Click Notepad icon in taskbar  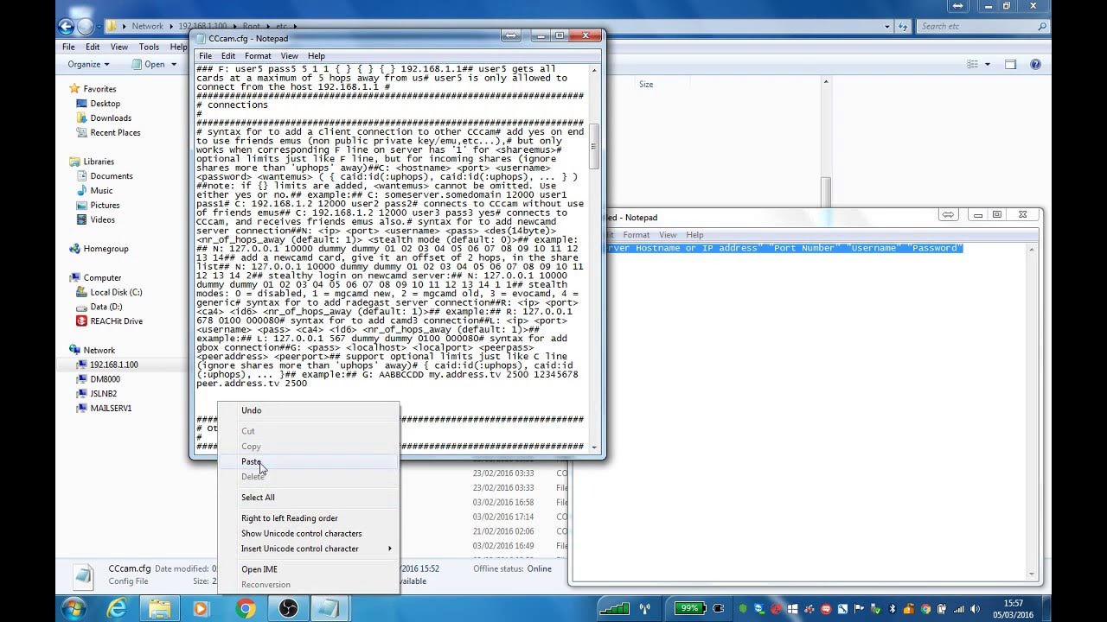coord(329,609)
